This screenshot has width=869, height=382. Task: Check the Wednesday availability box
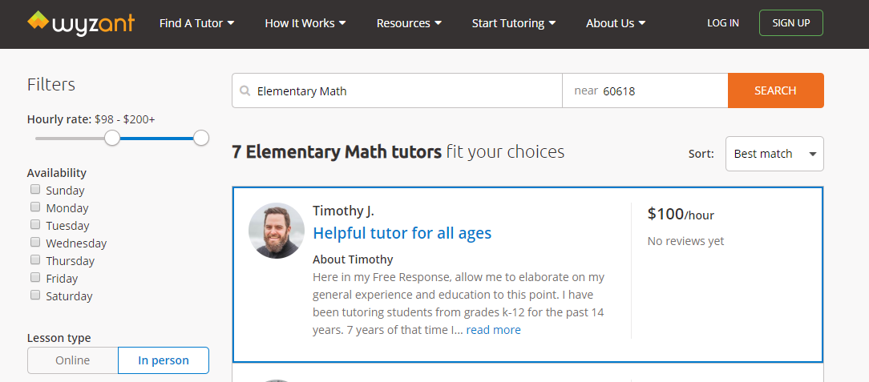[35, 242]
